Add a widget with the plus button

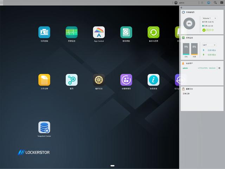coord(181,7)
